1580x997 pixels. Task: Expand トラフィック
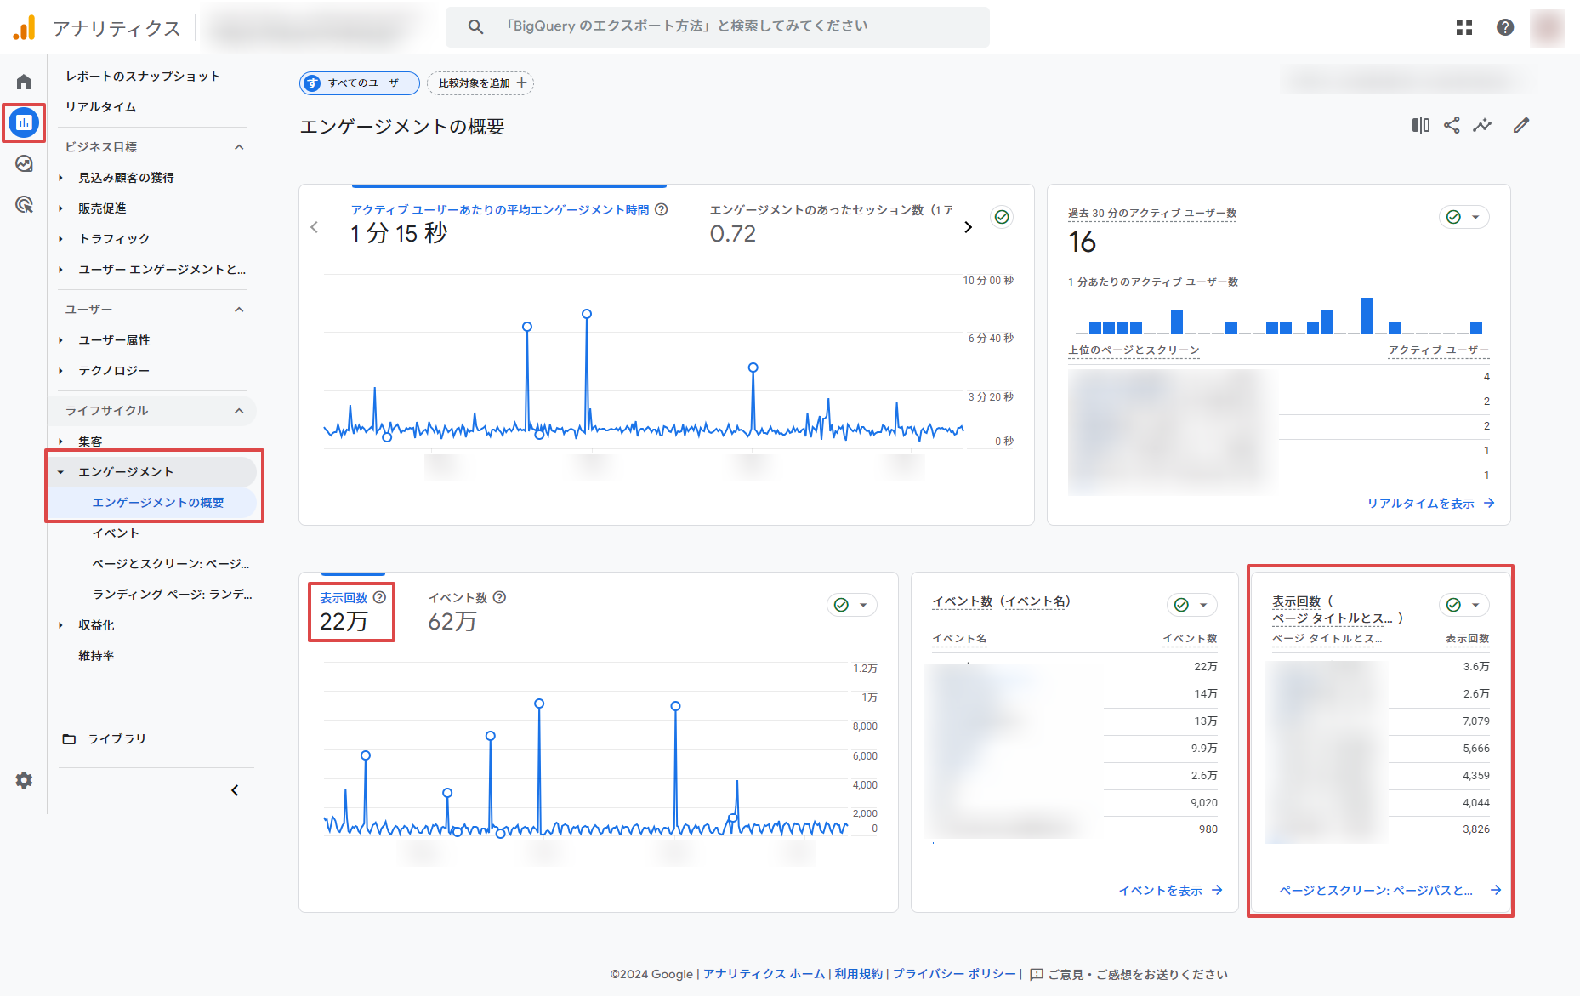pos(61,239)
